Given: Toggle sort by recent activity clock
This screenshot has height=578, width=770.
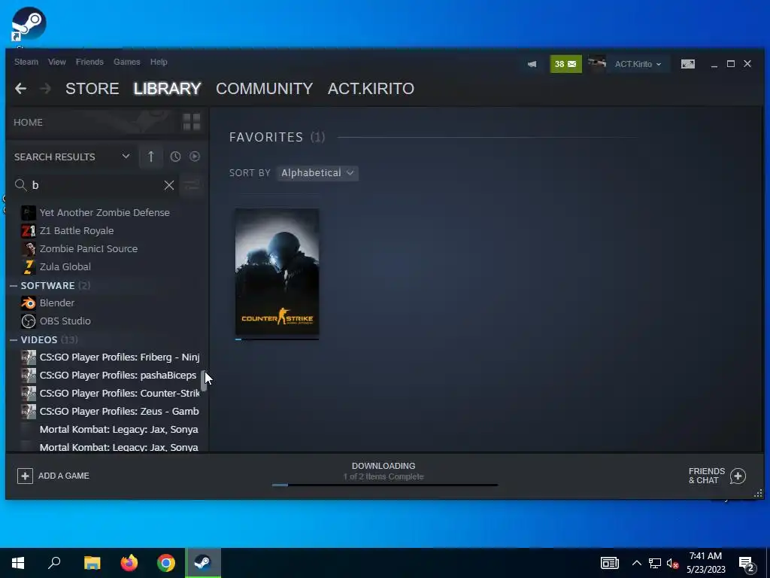Looking at the screenshot, I should tap(175, 157).
